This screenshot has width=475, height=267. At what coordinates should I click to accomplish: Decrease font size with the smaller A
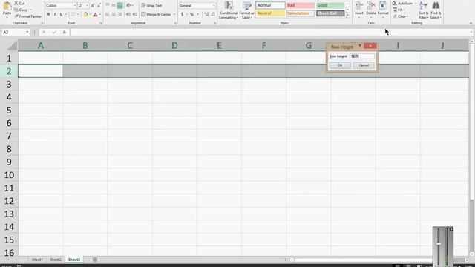pos(99,6)
